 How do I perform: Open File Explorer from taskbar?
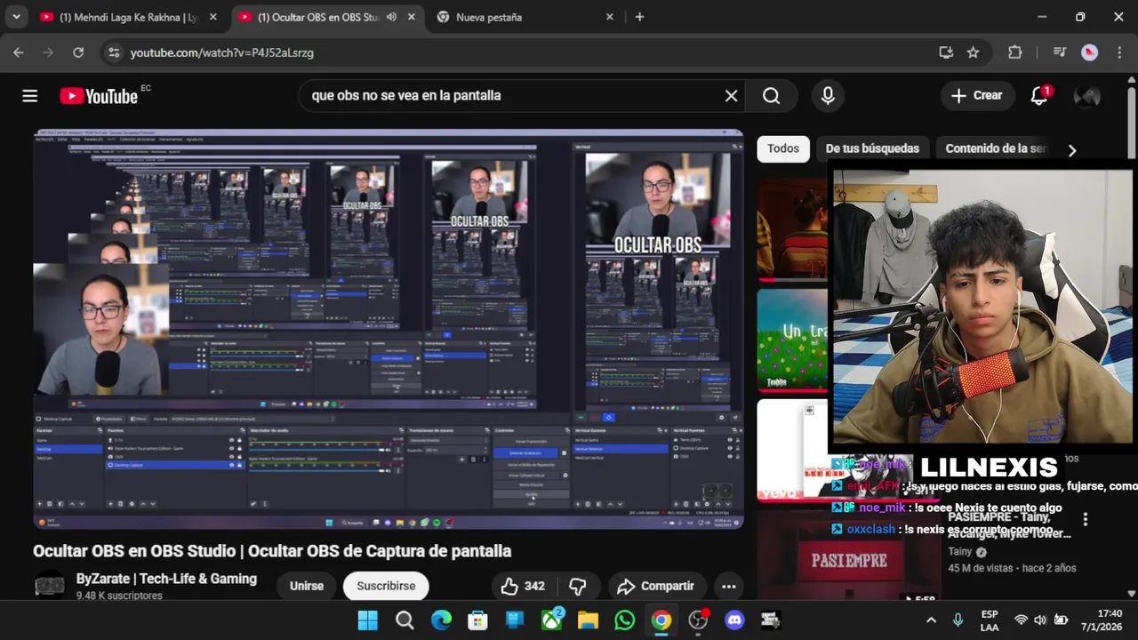click(588, 620)
